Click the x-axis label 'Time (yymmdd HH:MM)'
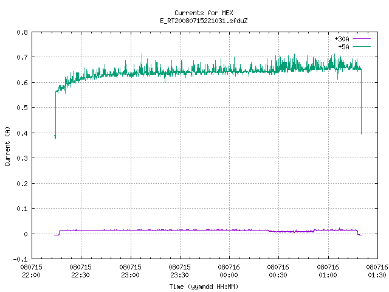The image size is (389, 292). pos(204,287)
